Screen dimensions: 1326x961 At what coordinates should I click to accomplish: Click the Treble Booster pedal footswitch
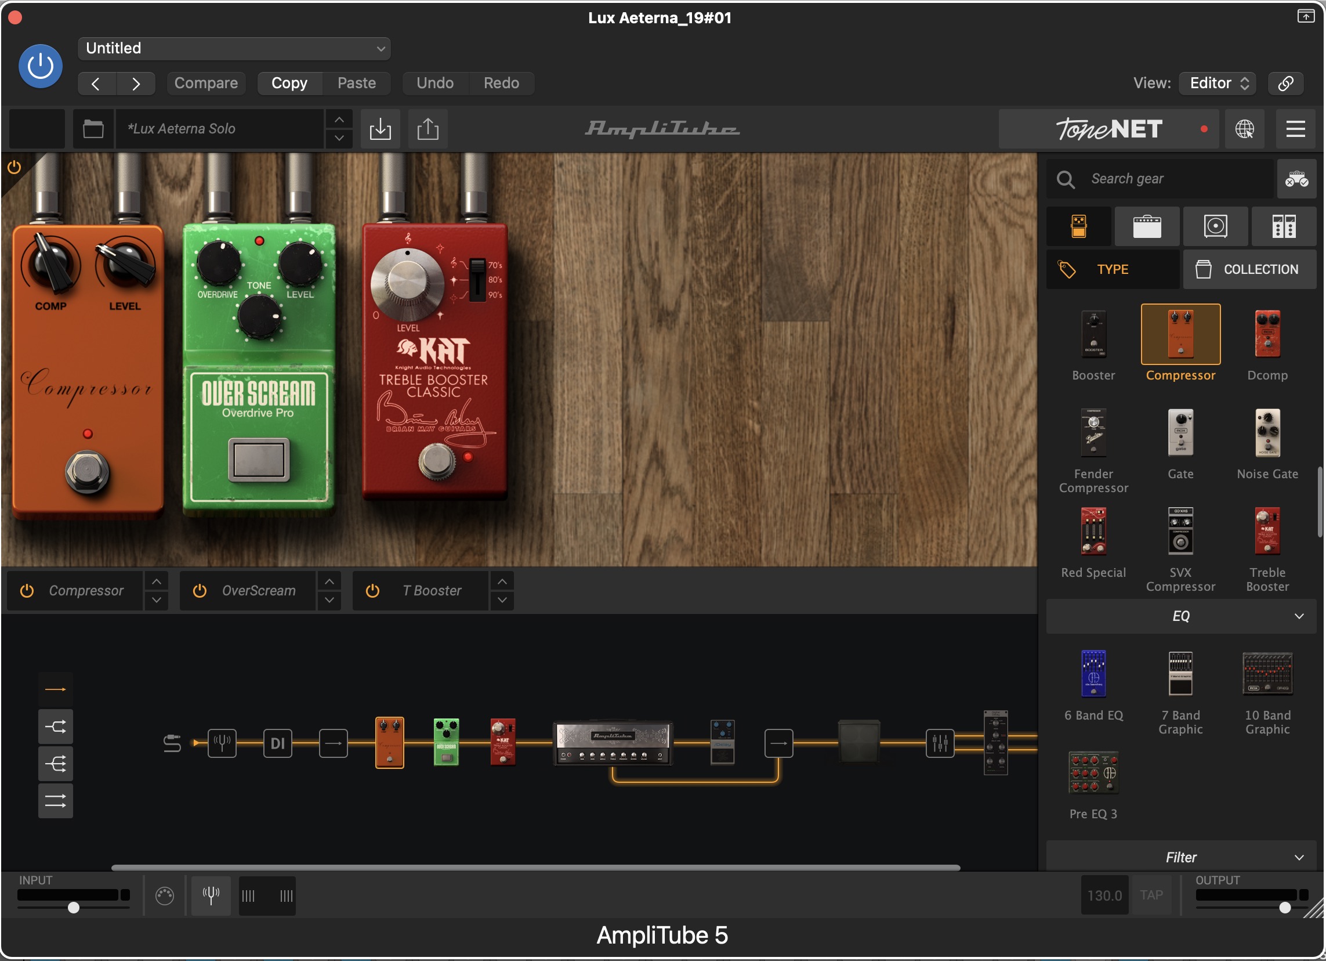click(x=436, y=460)
